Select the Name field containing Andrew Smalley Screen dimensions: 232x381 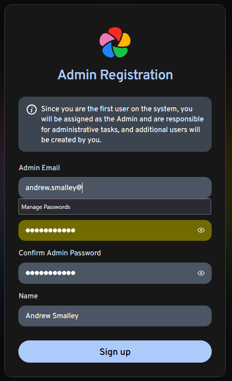[x=115, y=316]
